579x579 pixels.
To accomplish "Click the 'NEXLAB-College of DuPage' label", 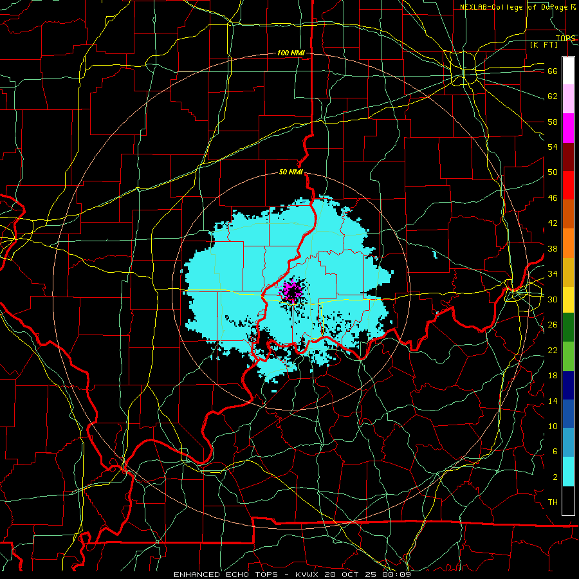I will (x=513, y=7).
